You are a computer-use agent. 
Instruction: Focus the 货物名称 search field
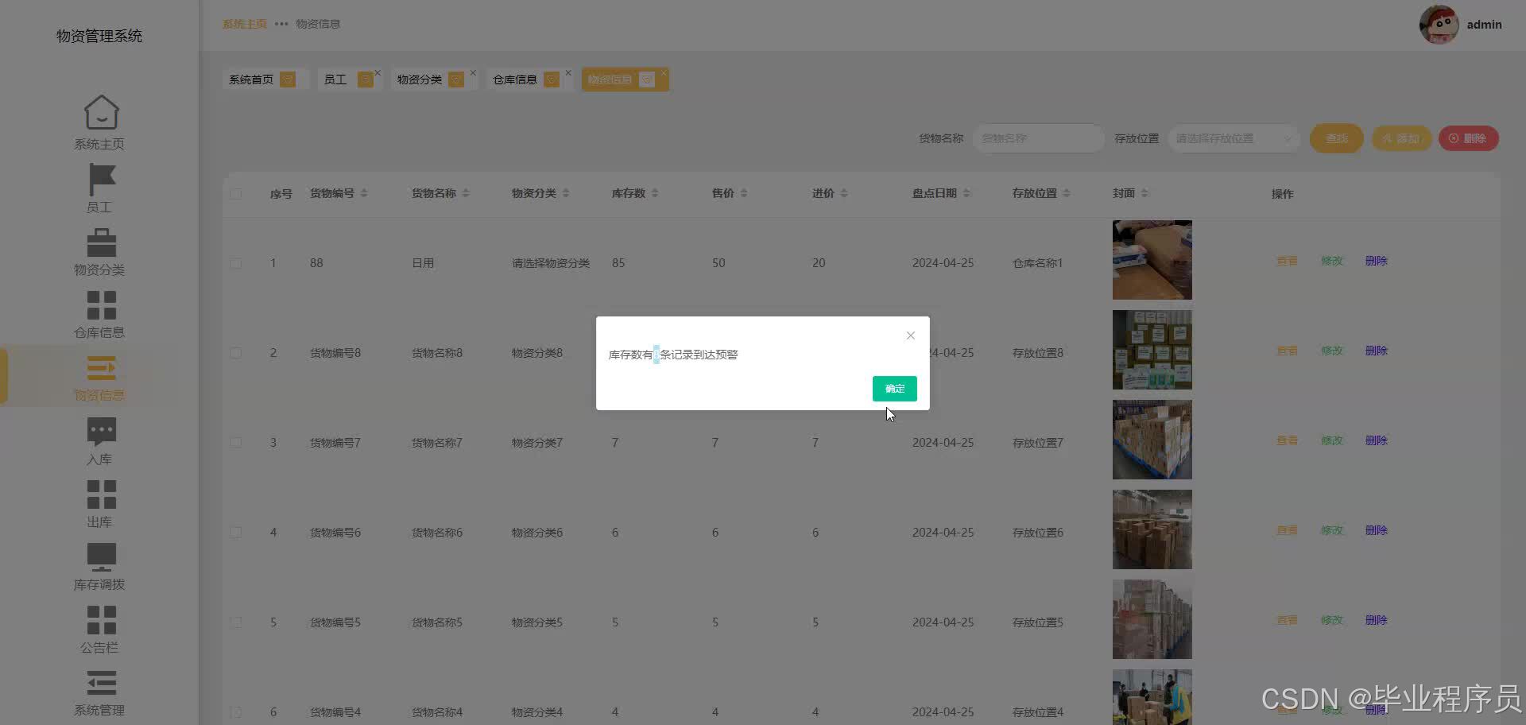pos(1038,138)
